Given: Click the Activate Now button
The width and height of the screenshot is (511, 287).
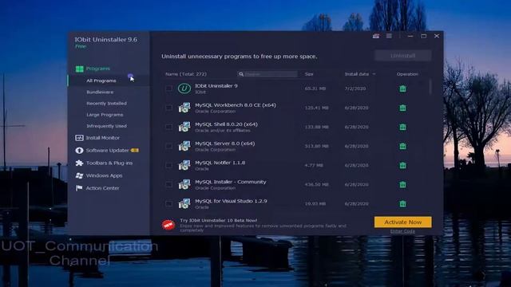Looking at the screenshot, I should click(402, 222).
